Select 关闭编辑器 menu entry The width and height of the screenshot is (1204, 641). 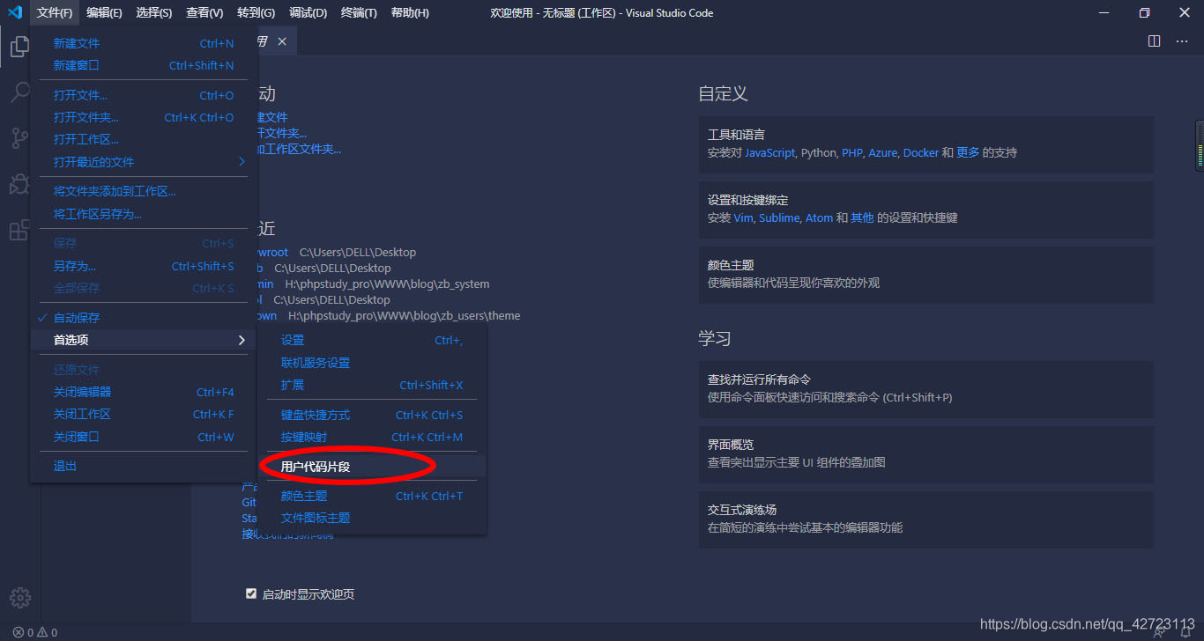[145, 392]
